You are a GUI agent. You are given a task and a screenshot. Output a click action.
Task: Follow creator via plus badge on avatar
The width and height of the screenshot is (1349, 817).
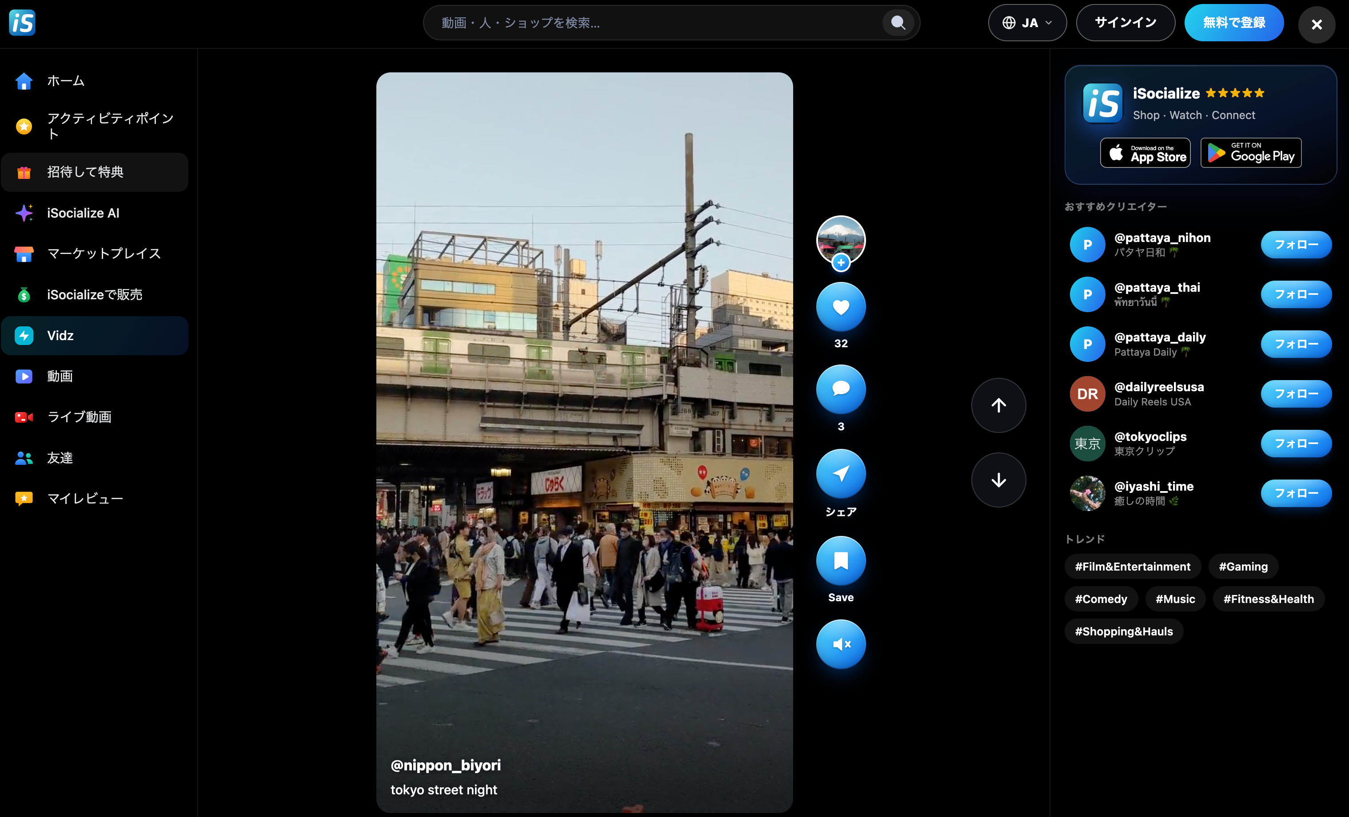point(841,263)
